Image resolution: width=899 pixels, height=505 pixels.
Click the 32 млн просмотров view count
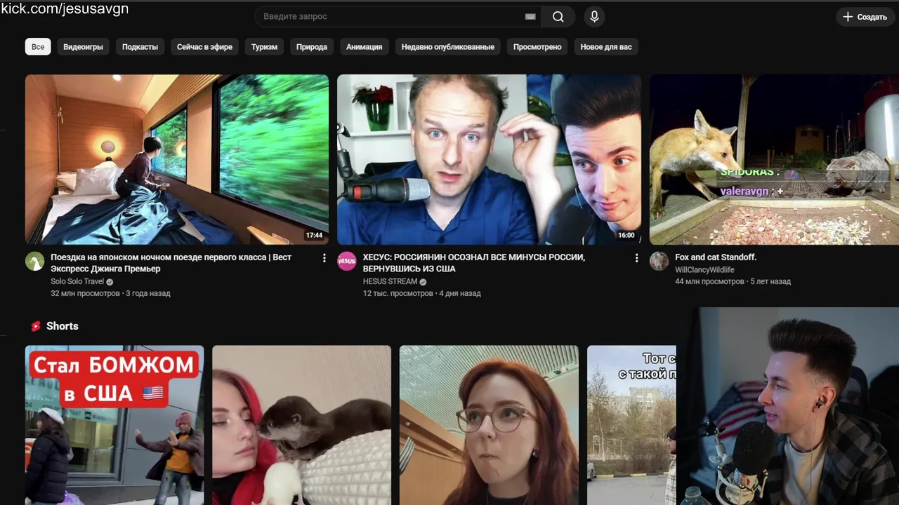coord(85,293)
